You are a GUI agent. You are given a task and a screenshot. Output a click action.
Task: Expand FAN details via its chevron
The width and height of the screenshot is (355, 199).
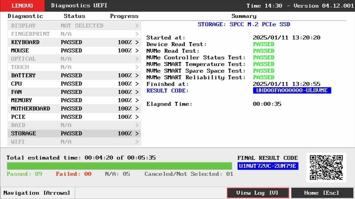click(x=137, y=92)
